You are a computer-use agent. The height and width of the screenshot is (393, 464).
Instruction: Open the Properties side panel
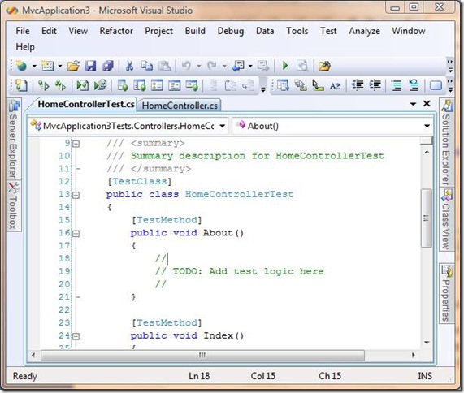click(446, 293)
